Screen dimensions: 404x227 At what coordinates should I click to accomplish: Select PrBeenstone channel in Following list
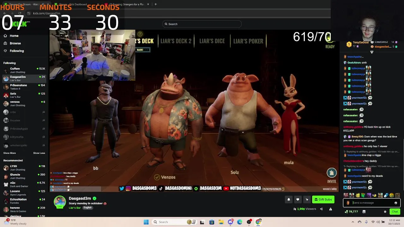(24, 87)
